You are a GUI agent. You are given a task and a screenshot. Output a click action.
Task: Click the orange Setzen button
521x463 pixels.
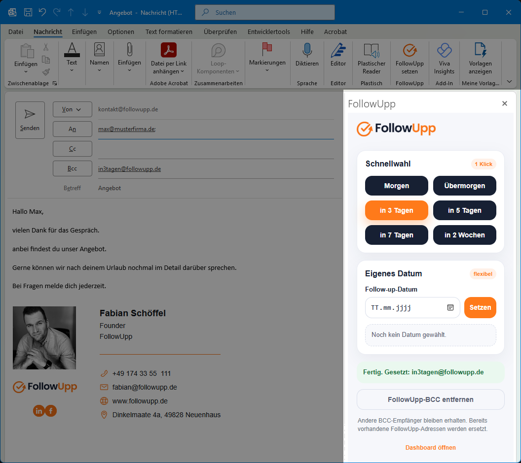pyautogui.click(x=480, y=308)
